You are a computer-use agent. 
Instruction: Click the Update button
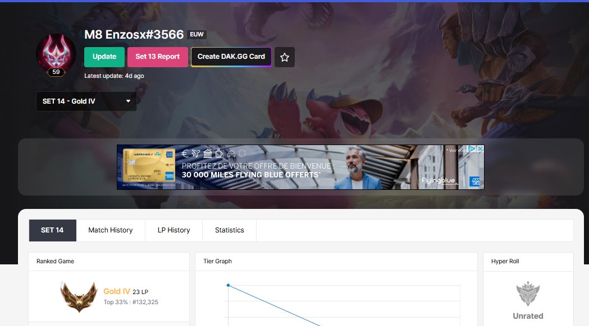click(104, 57)
